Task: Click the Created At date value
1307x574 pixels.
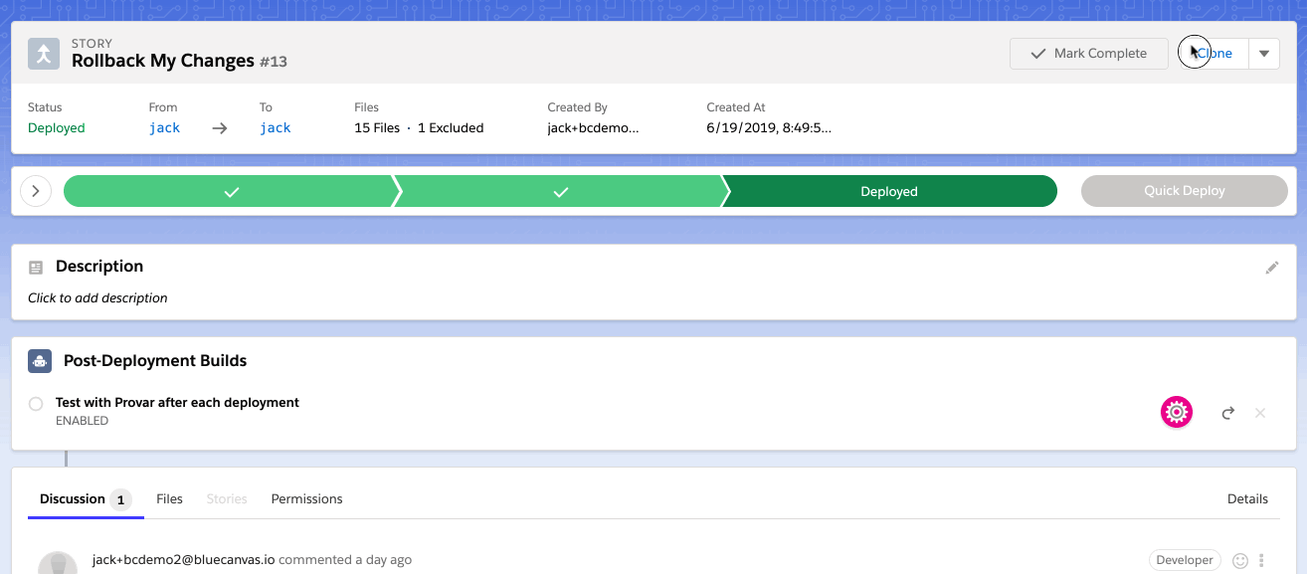Action: click(769, 127)
